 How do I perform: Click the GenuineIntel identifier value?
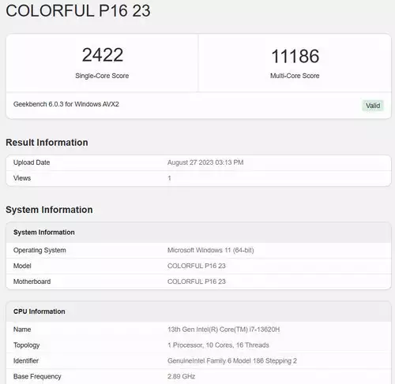pyautogui.click(x=232, y=361)
